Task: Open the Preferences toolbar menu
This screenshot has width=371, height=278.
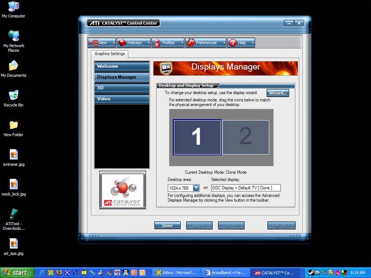Action: click(205, 43)
